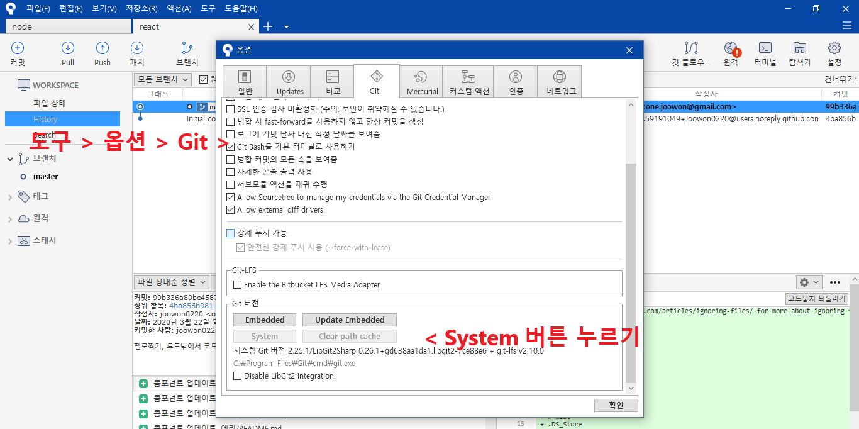This screenshot has width=859, height=429.
Task: Open the 편집(E) menu
Action: point(71,8)
